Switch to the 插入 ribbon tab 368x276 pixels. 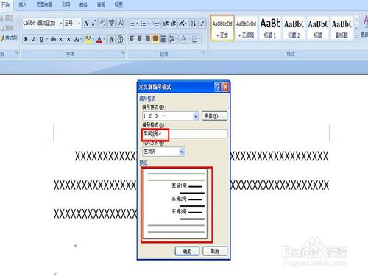click(x=23, y=4)
